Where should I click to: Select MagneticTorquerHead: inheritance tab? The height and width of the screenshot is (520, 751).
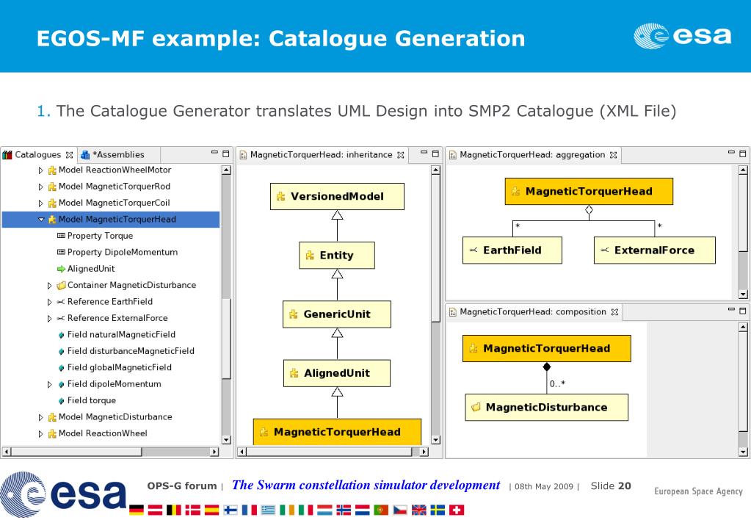tap(322, 155)
